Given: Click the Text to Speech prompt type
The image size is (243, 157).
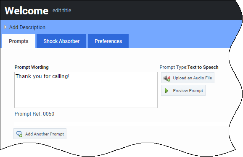Looking at the screenshot, I should pyautogui.click(x=203, y=67).
